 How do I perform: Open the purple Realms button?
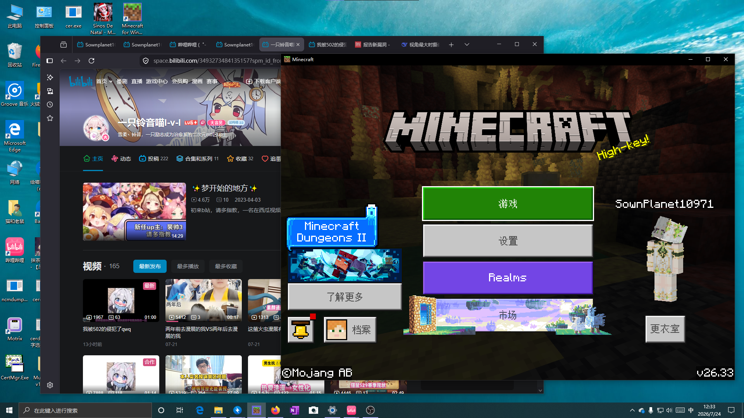point(508,278)
